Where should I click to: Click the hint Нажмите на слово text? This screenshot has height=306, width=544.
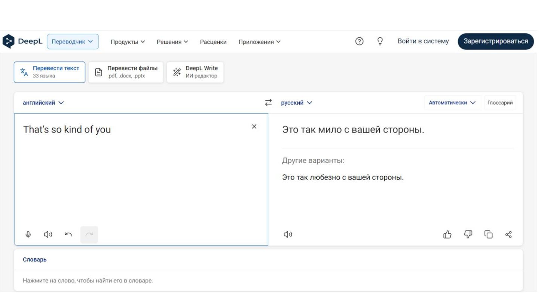click(88, 281)
